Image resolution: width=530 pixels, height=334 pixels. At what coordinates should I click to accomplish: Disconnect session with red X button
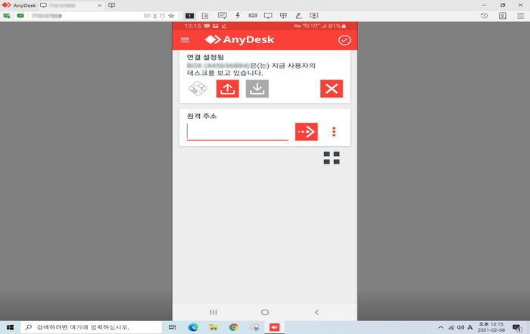tap(332, 89)
